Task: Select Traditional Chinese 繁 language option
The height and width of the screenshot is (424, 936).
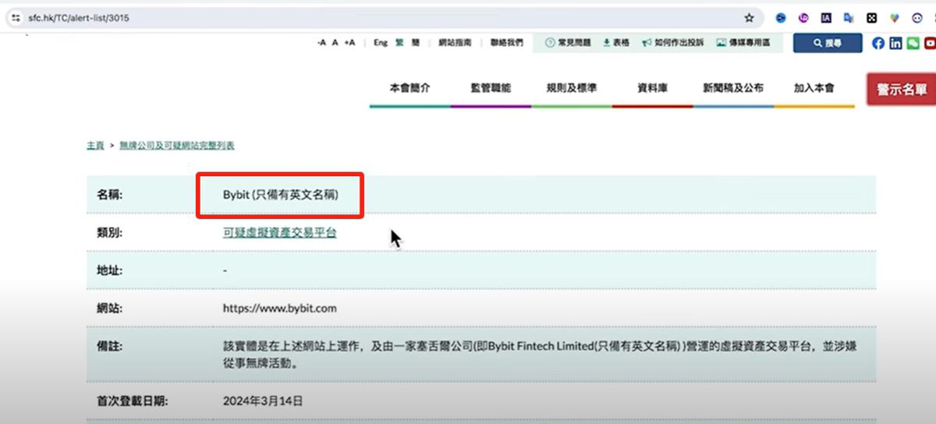Action: click(x=400, y=43)
